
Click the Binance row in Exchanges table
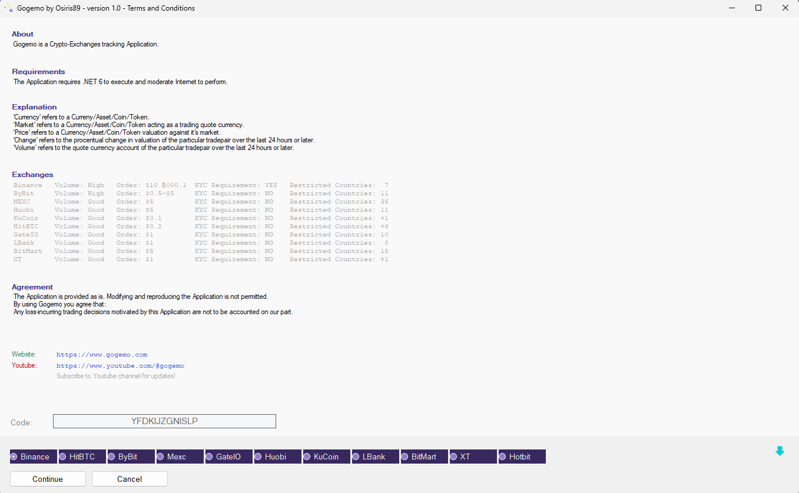click(x=201, y=185)
